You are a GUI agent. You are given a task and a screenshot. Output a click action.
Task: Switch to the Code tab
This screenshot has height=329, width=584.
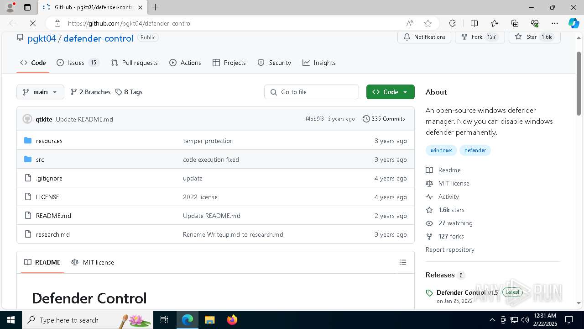(x=33, y=63)
